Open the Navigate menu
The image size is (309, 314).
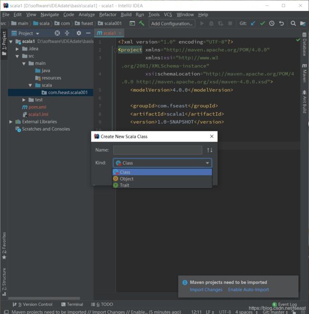point(49,15)
